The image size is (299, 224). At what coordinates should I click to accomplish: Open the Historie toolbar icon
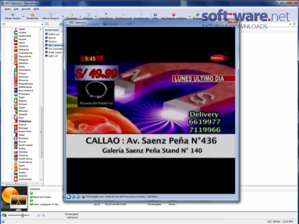point(88,15)
